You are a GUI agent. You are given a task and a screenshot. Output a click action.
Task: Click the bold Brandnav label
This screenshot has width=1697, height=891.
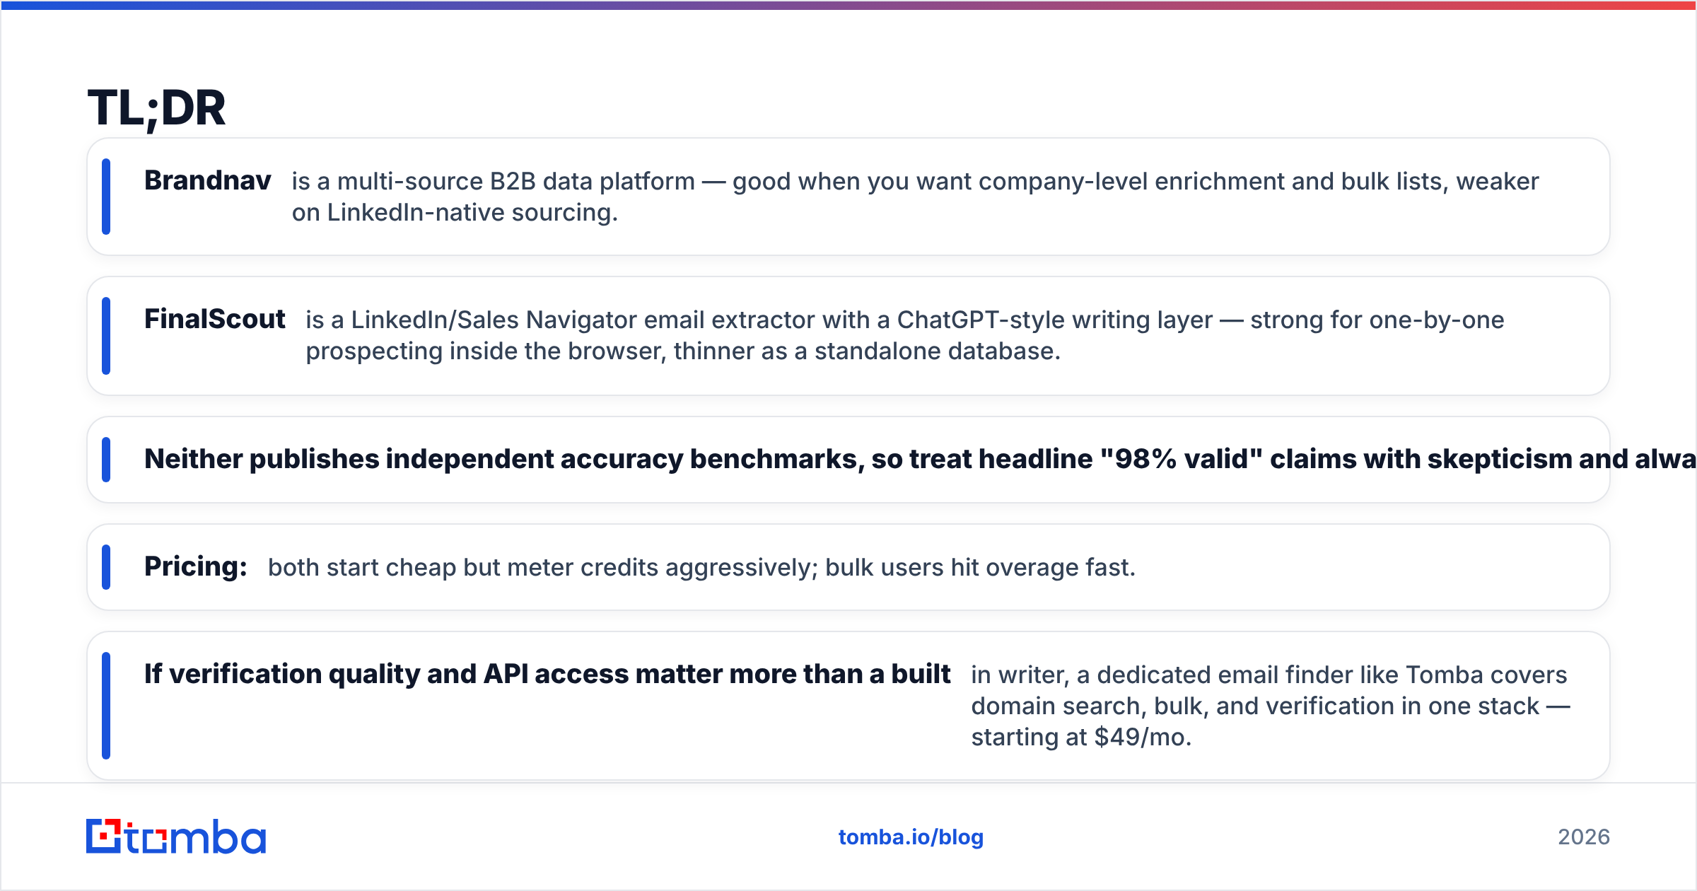208,180
